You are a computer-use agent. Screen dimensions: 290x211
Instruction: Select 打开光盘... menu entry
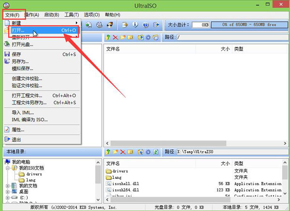[42, 44]
